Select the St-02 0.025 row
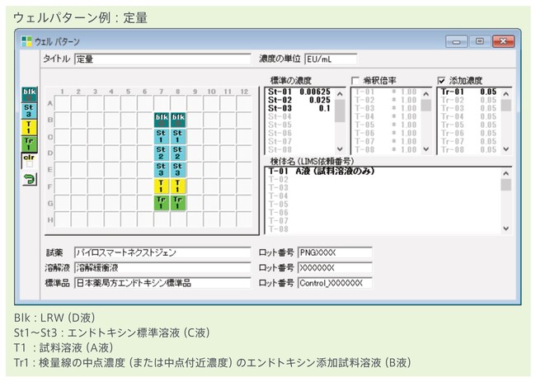The height and width of the screenshot is (382, 536). (x=299, y=100)
